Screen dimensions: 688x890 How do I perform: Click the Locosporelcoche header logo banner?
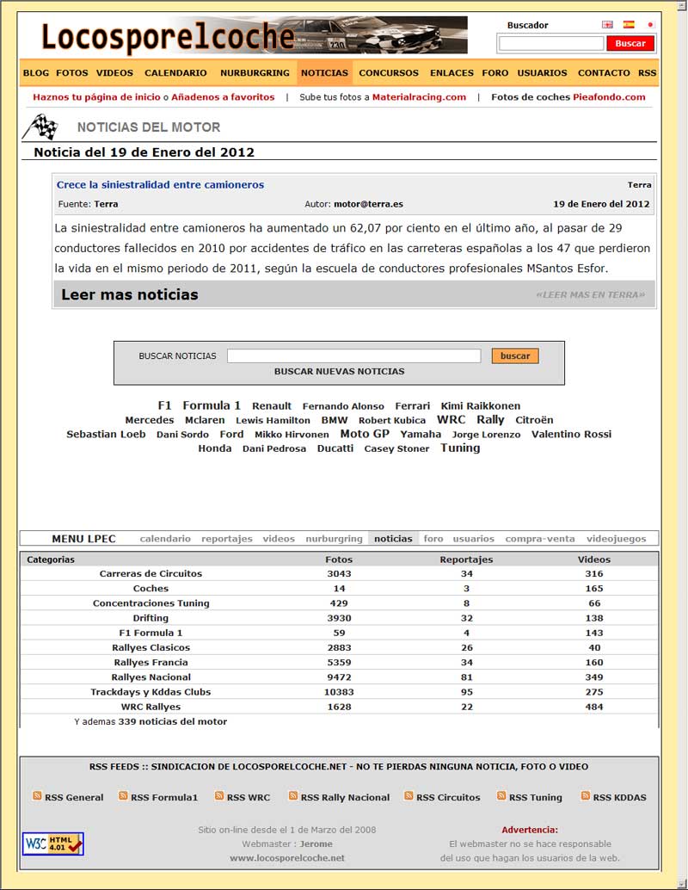pyautogui.click(x=254, y=35)
